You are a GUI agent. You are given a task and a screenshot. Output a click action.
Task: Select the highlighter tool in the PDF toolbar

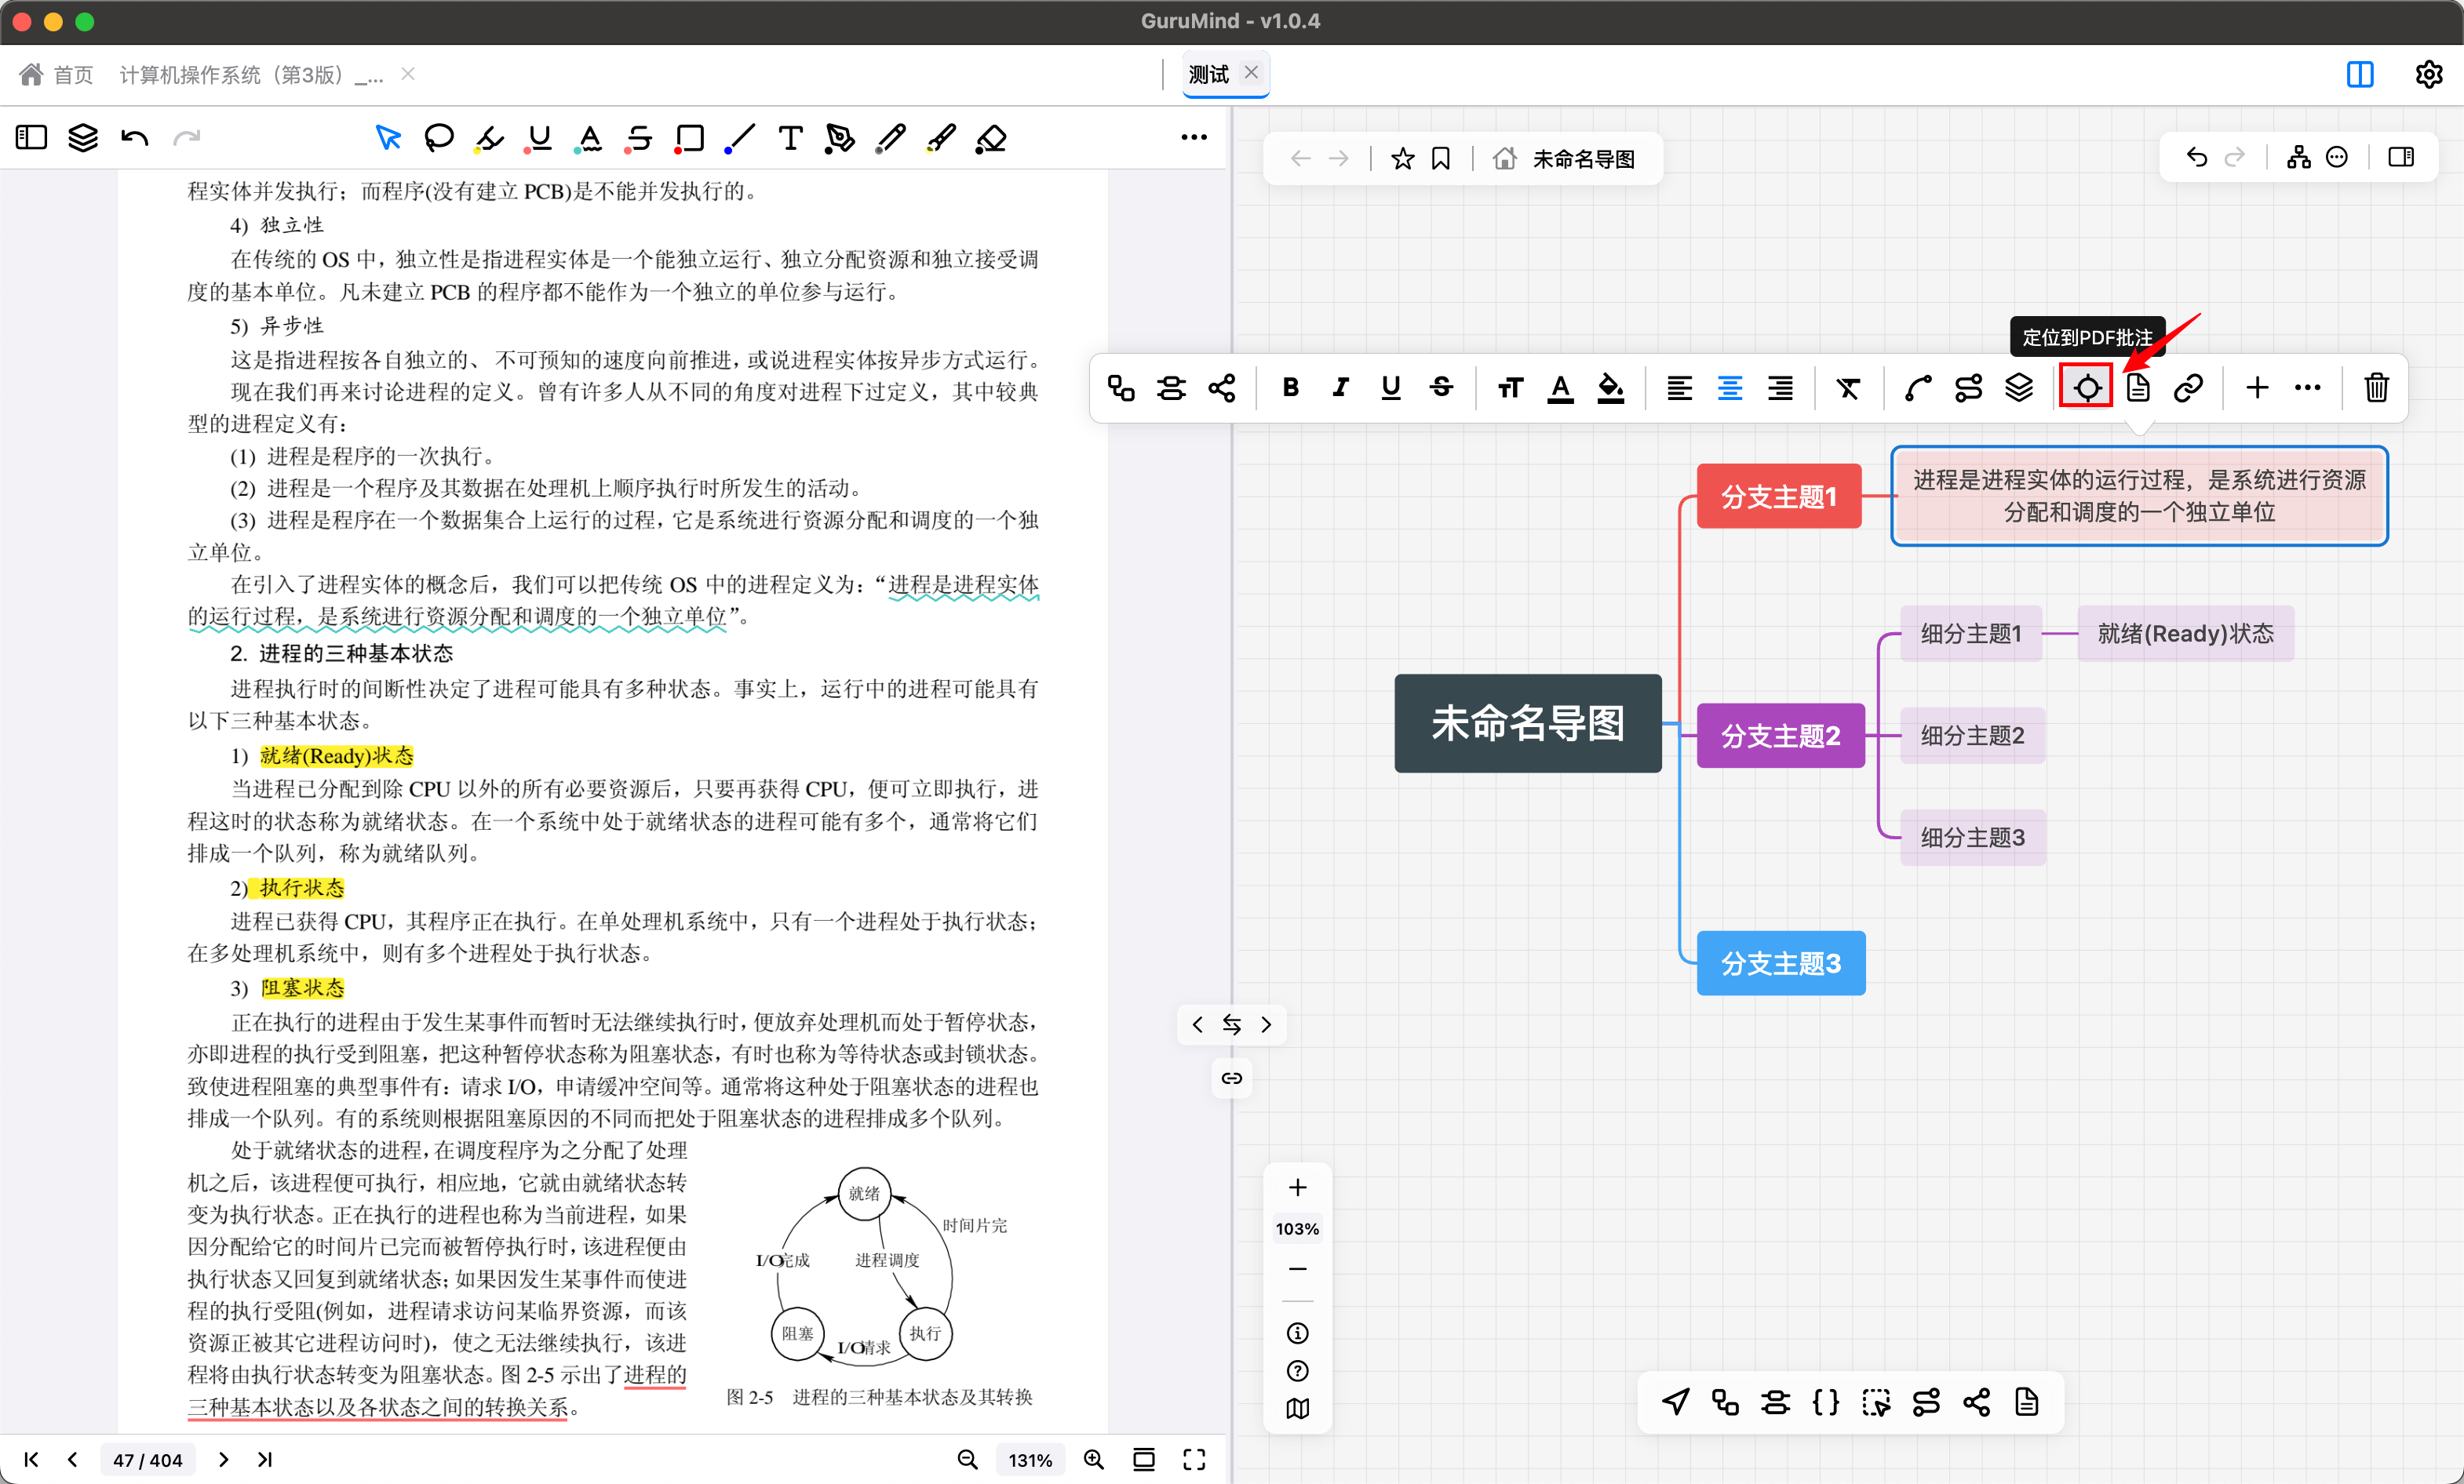(488, 138)
